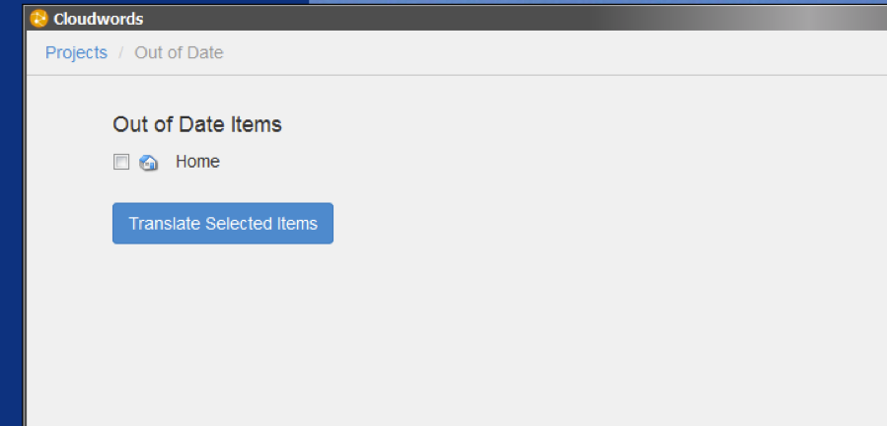The height and width of the screenshot is (426, 887).
Task: Click the breadcrumb slash separator
Action: click(121, 53)
